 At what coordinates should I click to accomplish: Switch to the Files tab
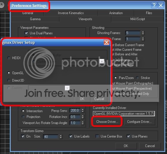click(x=149, y=13)
